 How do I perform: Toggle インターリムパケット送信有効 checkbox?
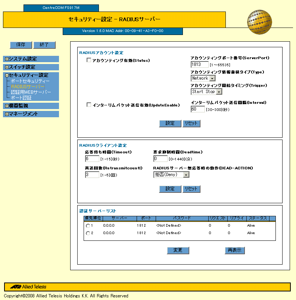89,105
